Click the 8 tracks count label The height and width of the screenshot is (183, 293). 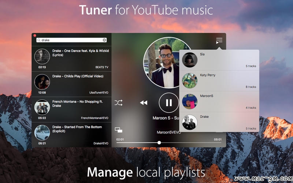(x=251, y=87)
